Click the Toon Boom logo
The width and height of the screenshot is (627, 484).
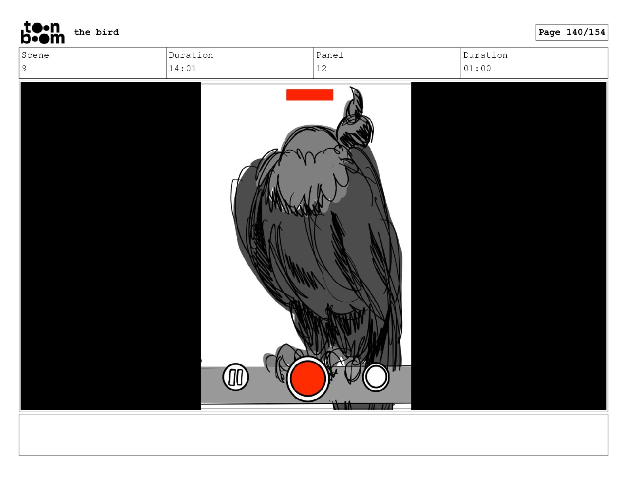coord(42,32)
